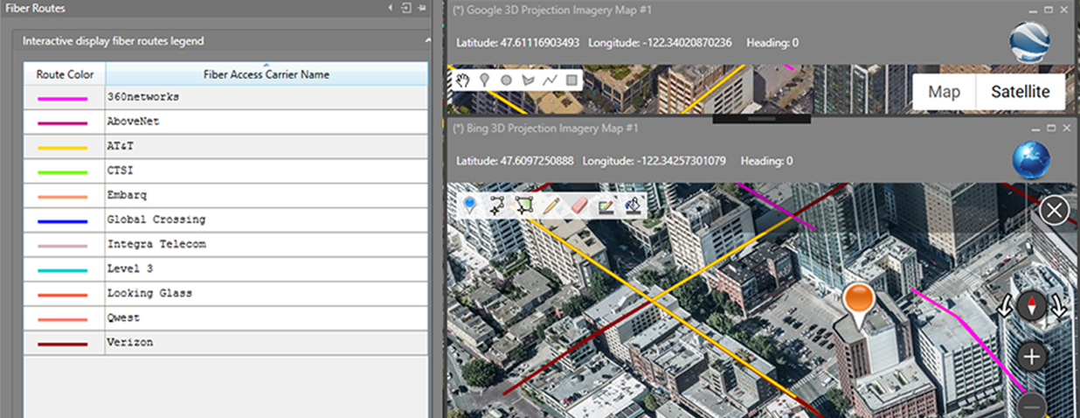Select the pink eraser tool in Bing toolbar

[x=578, y=206]
